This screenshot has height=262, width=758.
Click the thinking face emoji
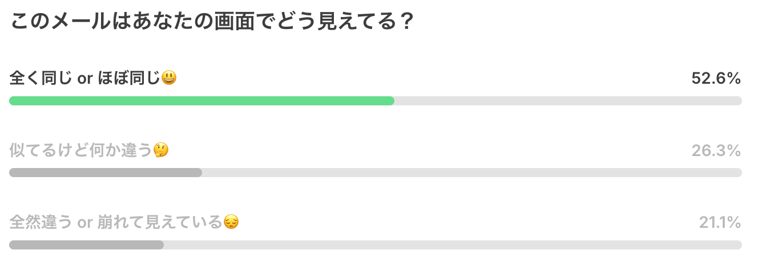162,150
